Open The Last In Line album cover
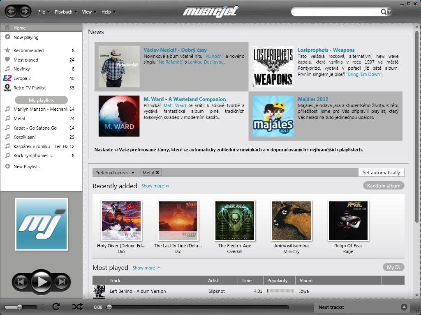 tap(178, 221)
